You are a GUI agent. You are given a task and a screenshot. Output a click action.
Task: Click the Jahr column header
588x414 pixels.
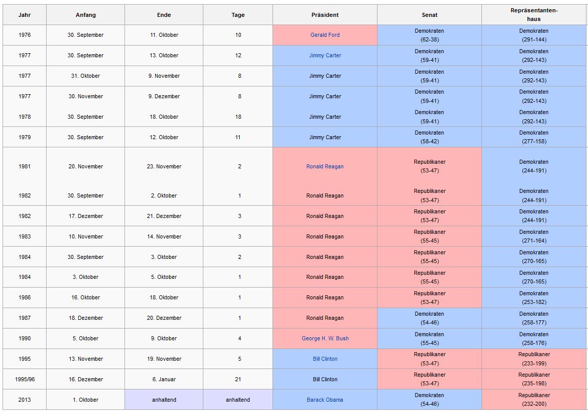[25, 15]
